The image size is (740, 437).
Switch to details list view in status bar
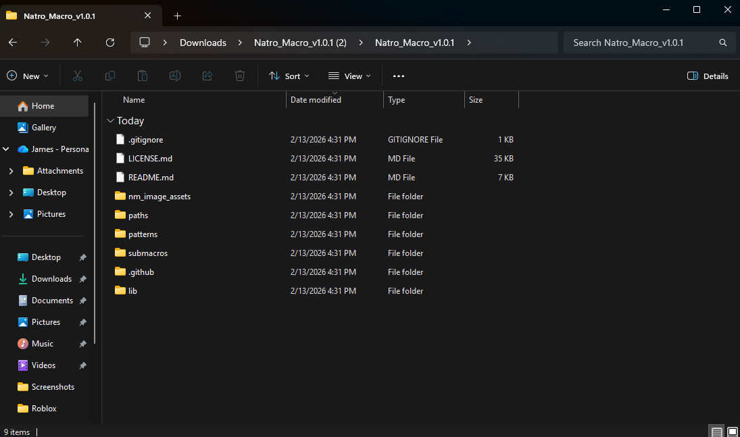(x=717, y=432)
